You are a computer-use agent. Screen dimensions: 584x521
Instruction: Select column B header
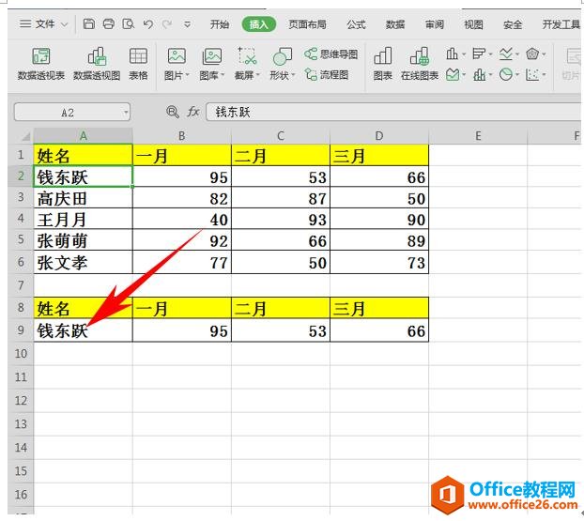[x=182, y=136]
